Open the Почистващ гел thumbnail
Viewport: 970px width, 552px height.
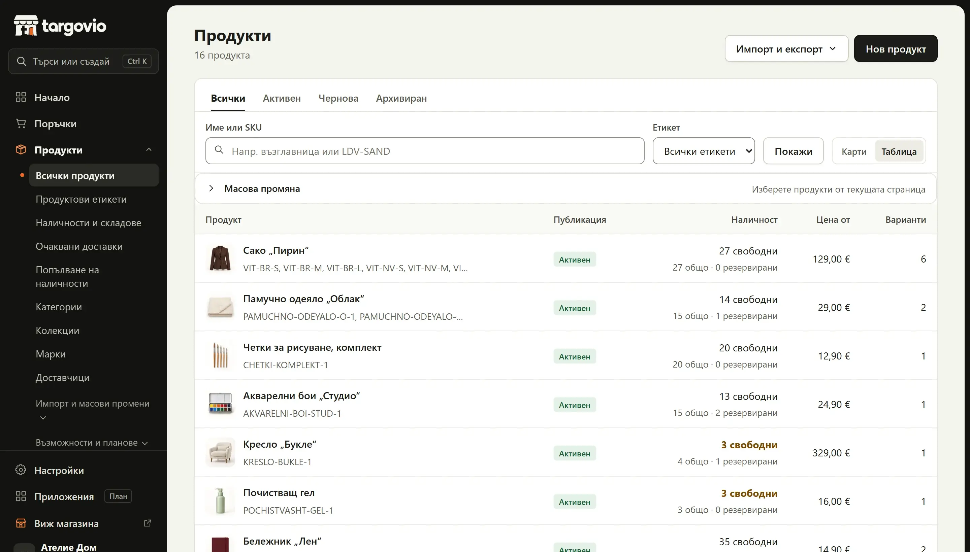tap(220, 501)
